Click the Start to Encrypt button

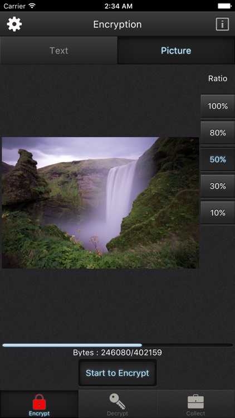(117, 373)
